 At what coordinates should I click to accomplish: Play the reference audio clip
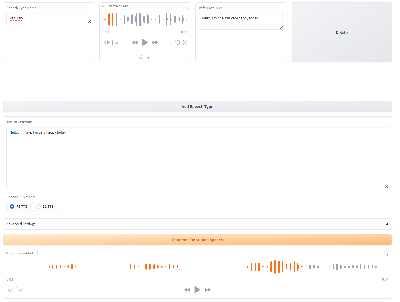pos(145,42)
